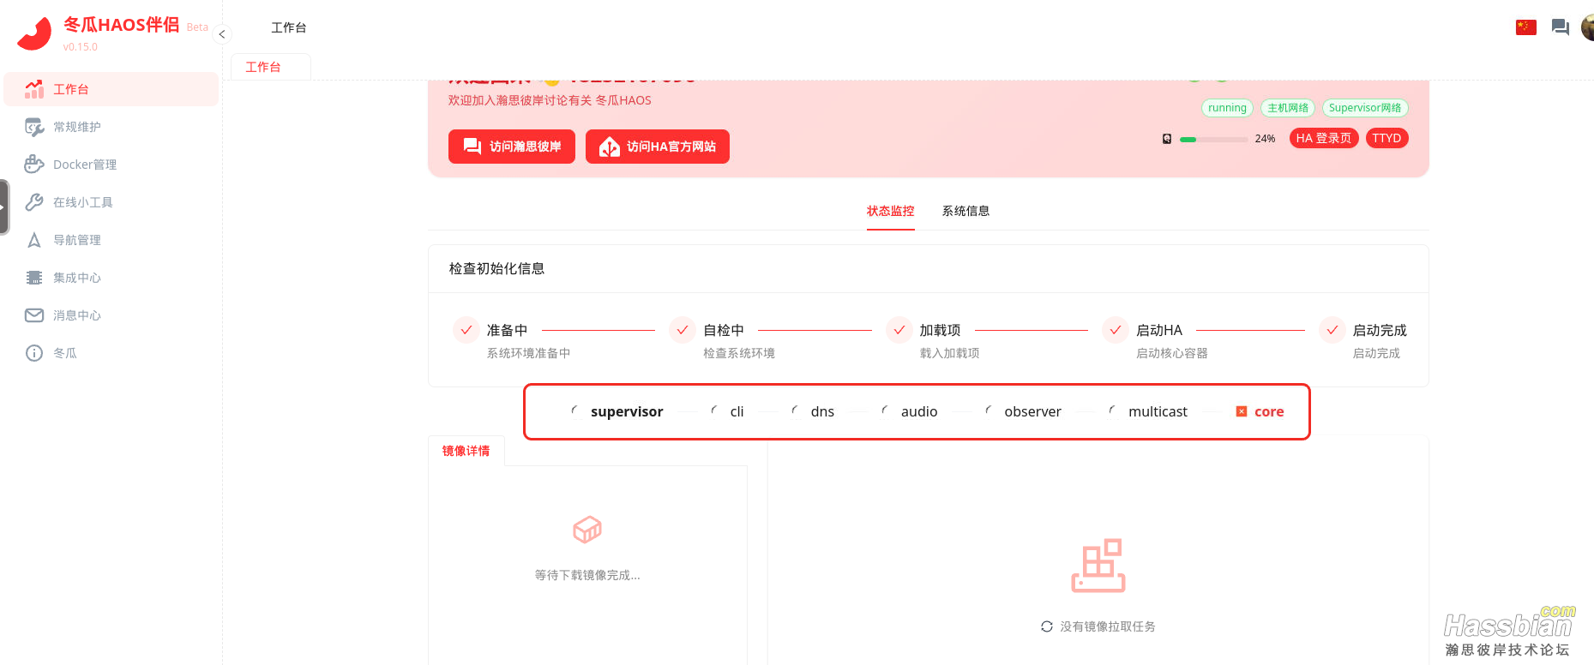Click the 自检中 step check icon
1594x665 pixels.
point(683,330)
